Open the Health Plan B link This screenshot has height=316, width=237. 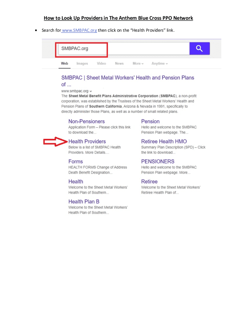(x=84, y=202)
